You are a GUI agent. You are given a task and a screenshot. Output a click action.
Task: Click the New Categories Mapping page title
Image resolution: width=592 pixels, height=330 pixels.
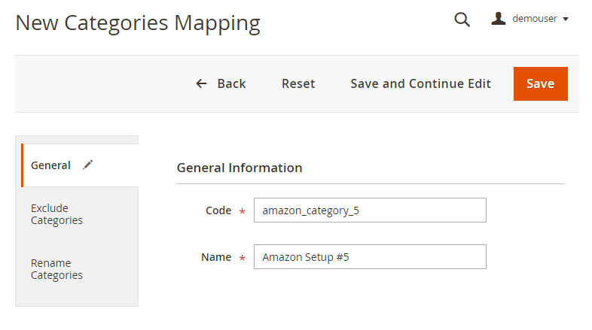(x=138, y=23)
